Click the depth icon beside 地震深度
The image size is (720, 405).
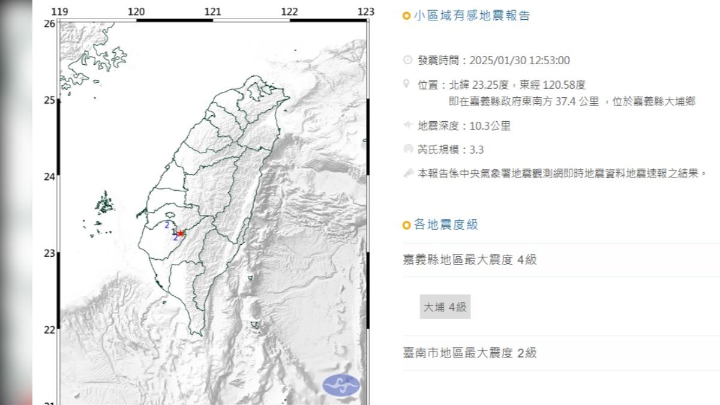coord(408,125)
